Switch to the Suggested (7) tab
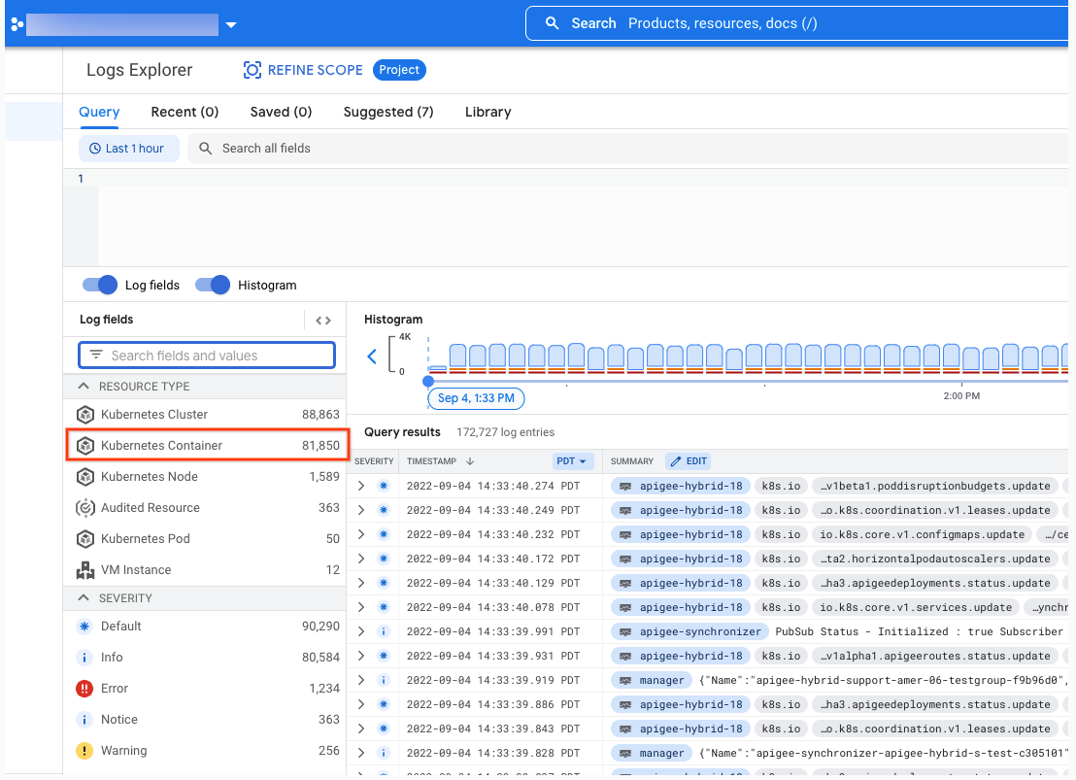The height and width of the screenshot is (780, 1076). click(x=388, y=112)
